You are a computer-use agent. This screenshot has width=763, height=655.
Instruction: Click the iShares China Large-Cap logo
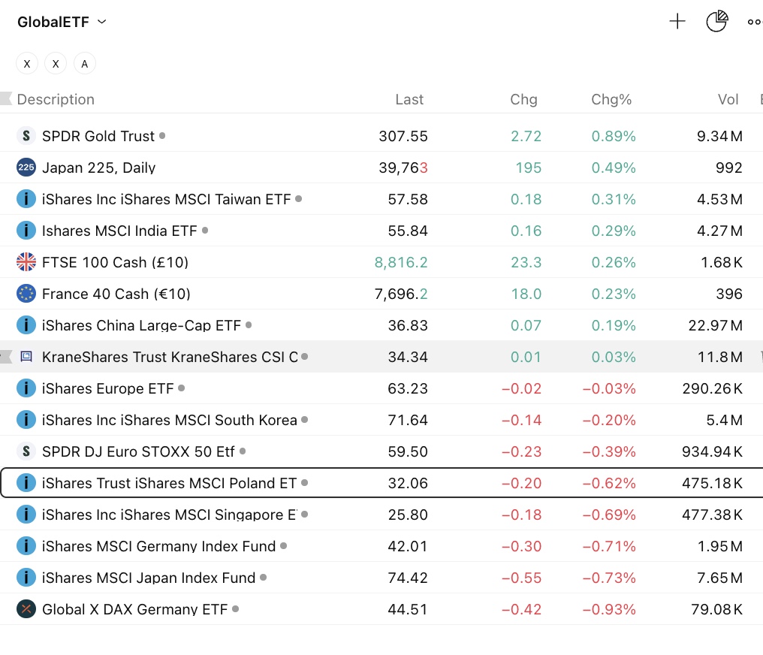click(x=26, y=325)
